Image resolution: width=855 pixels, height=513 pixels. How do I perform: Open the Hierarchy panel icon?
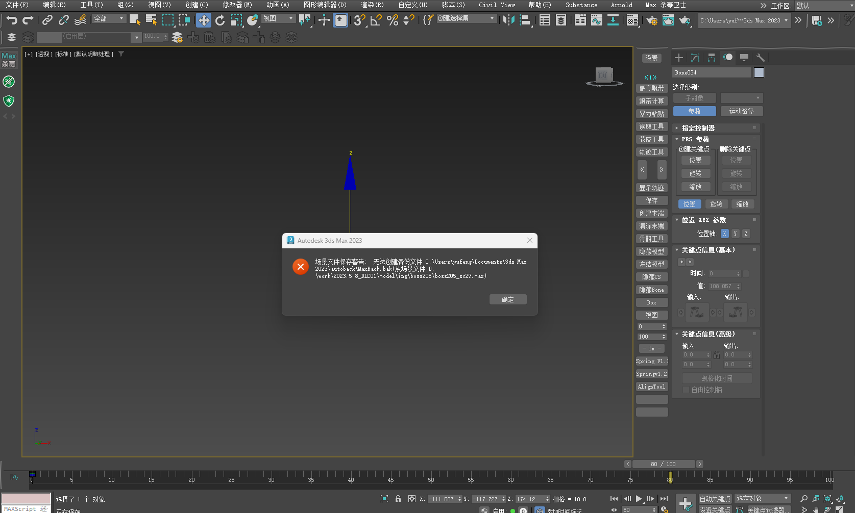point(712,58)
